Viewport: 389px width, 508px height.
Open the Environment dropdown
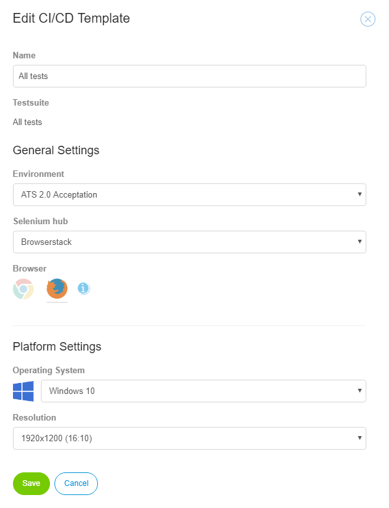pos(189,194)
